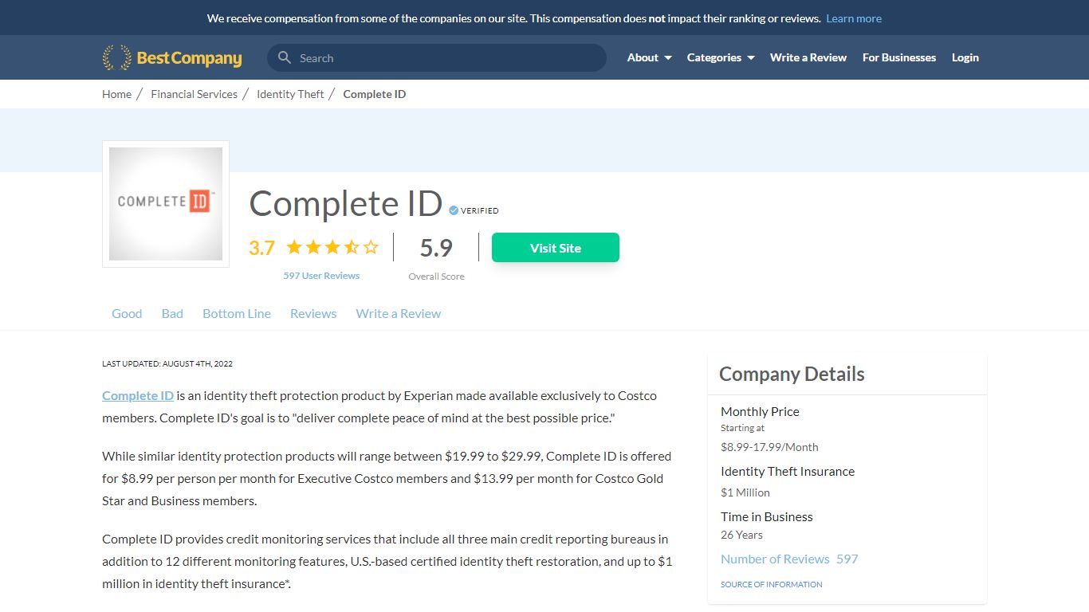Click the blue verified checkmark badge

pos(454,210)
